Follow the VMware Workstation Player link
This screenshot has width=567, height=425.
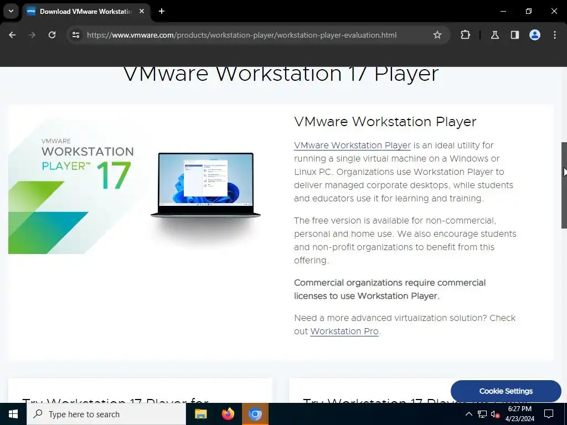pyautogui.click(x=352, y=146)
